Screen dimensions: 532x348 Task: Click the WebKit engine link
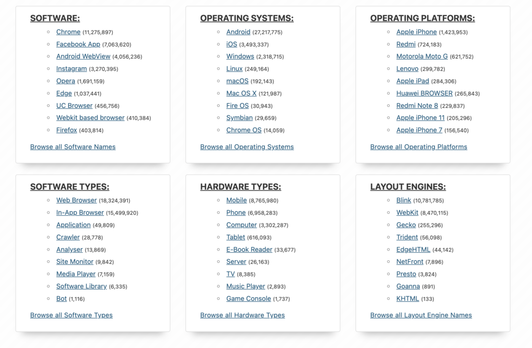(407, 213)
